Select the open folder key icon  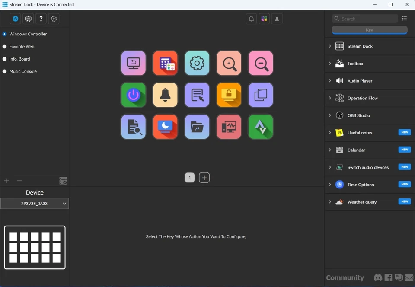tap(197, 127)
